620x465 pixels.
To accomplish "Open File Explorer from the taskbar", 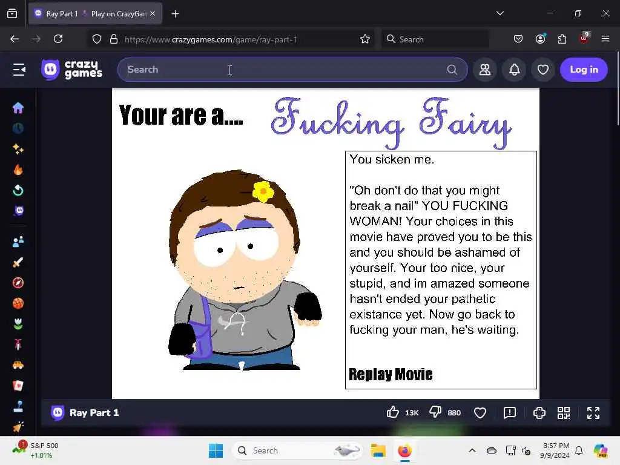I will [378, 450].
